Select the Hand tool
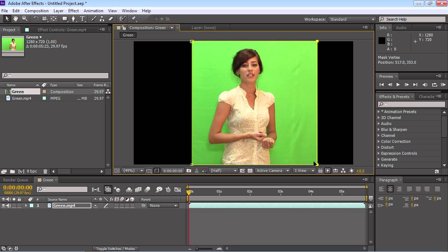Viewport: 448px width, 252px height. tap(16, 19)
